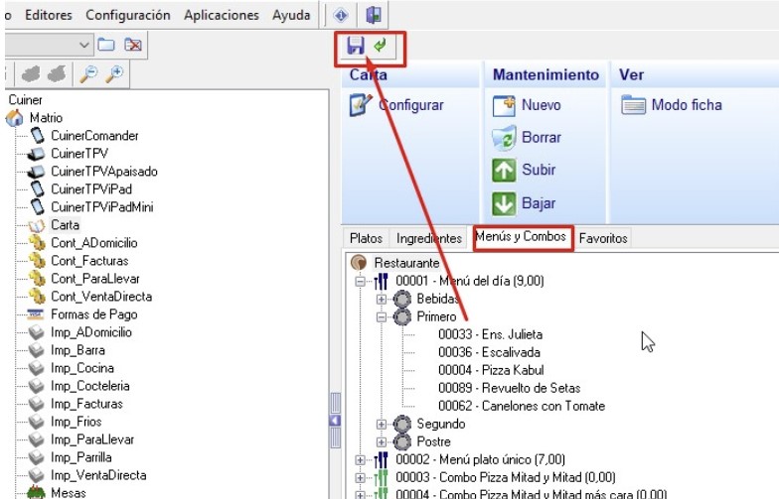Select 00089 - Revuelto de Setas row
Viewport: 779px width, 499px height.
coord(509,388)
